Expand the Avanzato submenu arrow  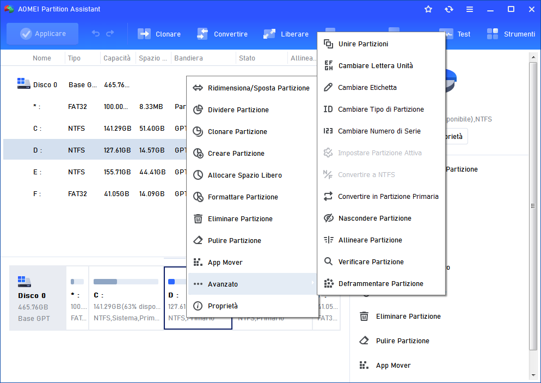pos(312,283)
